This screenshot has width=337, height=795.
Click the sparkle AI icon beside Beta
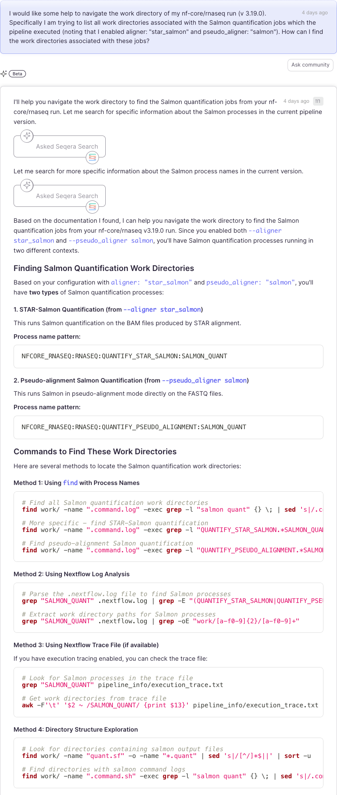pos(4,74)
